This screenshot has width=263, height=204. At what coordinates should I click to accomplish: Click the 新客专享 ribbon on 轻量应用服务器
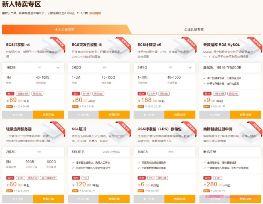click(59, 128)
